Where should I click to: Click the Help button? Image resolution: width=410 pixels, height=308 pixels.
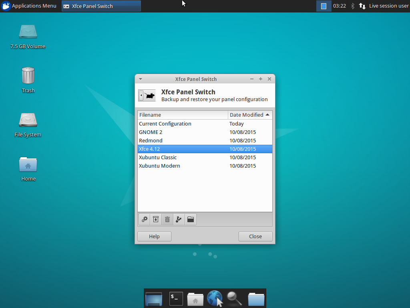tap(154, 236)
